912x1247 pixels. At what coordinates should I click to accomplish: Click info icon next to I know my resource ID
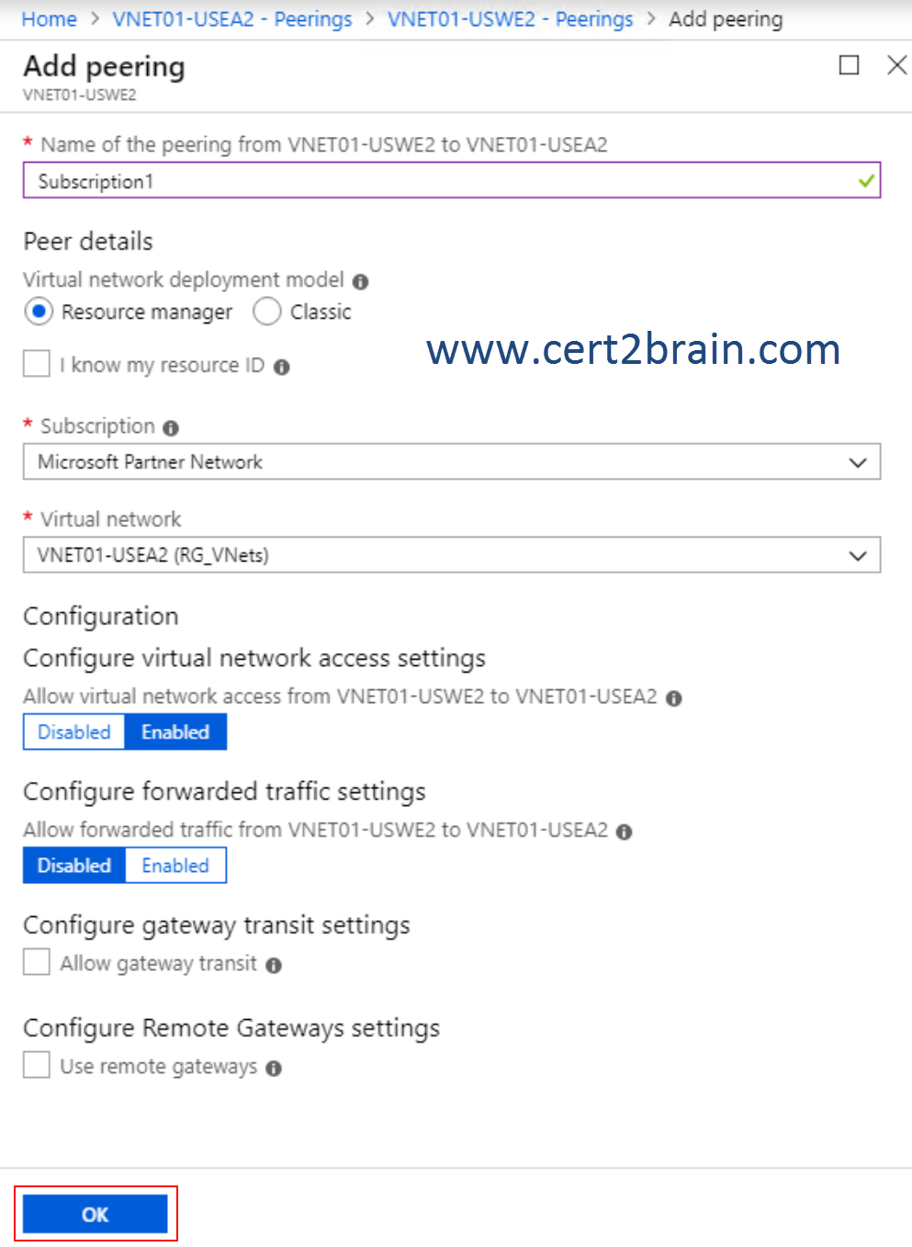coord(282,368)
